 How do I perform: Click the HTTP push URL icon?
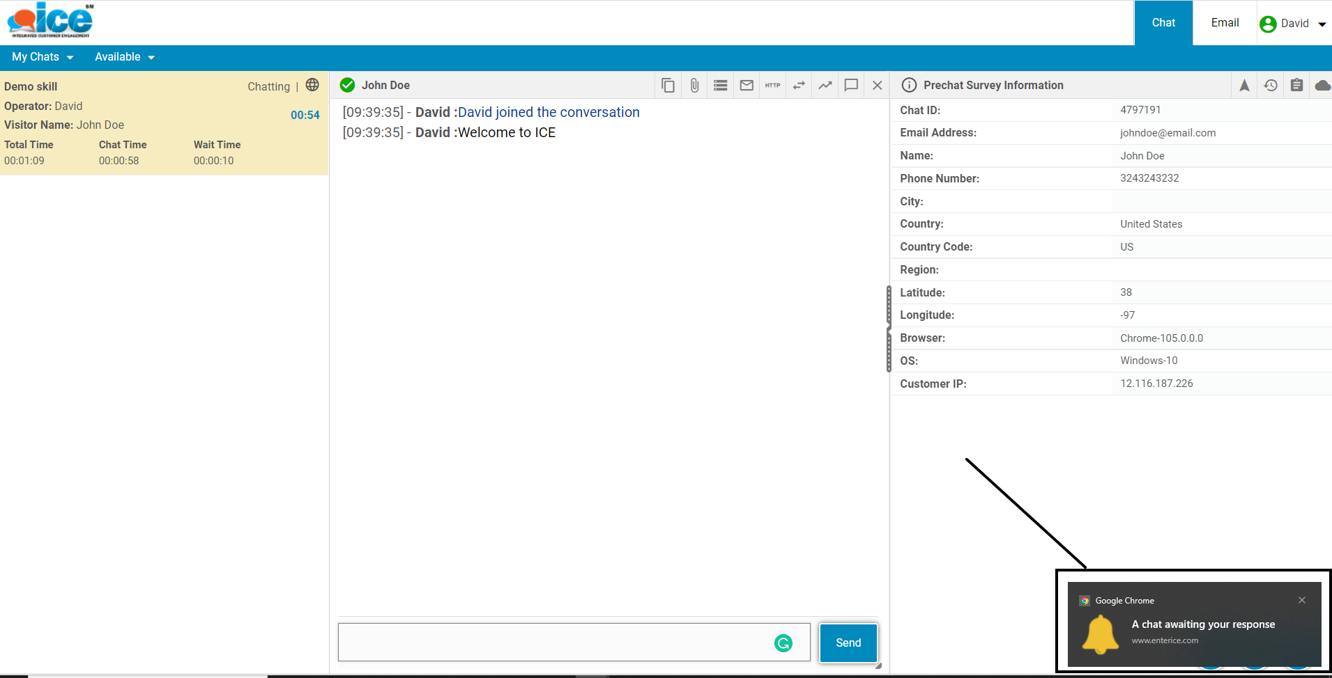(772, 85)
